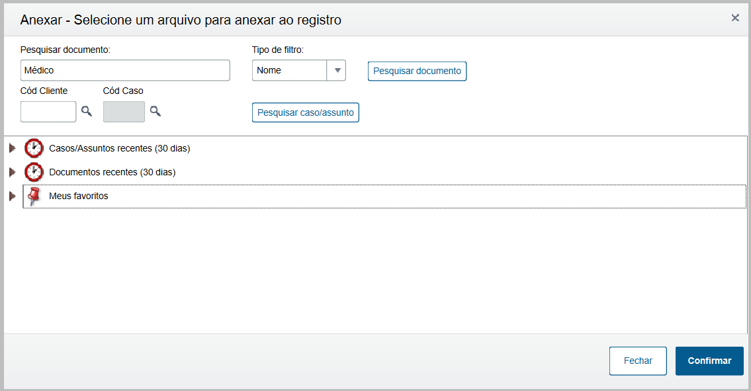Click the Cód Cliente magnifier search icon

pos(87,111)
